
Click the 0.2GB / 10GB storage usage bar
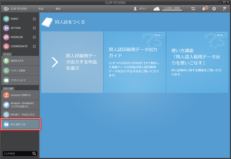[x=172, y=9]
